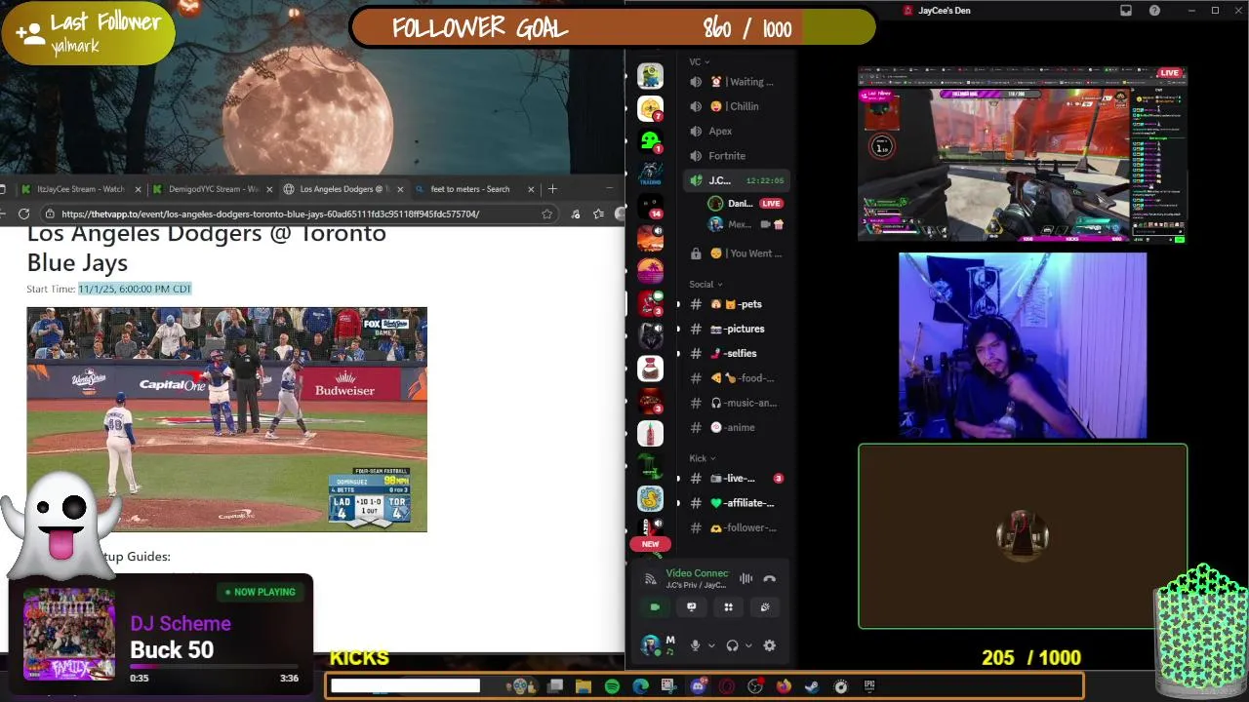Open the inbox icon in Discord title bar
The width and height of the screenshot is (1249, 702).
coord(1126,11)
